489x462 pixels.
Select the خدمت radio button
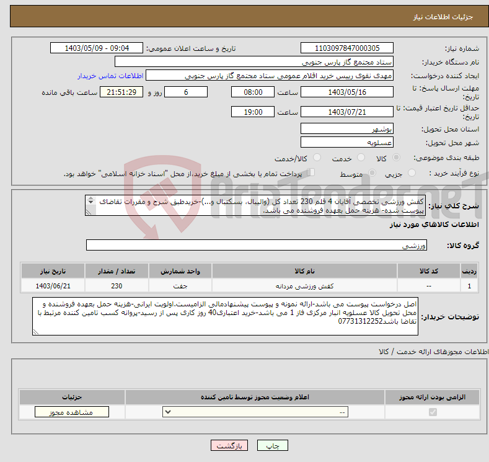click(x=361, y=158)
